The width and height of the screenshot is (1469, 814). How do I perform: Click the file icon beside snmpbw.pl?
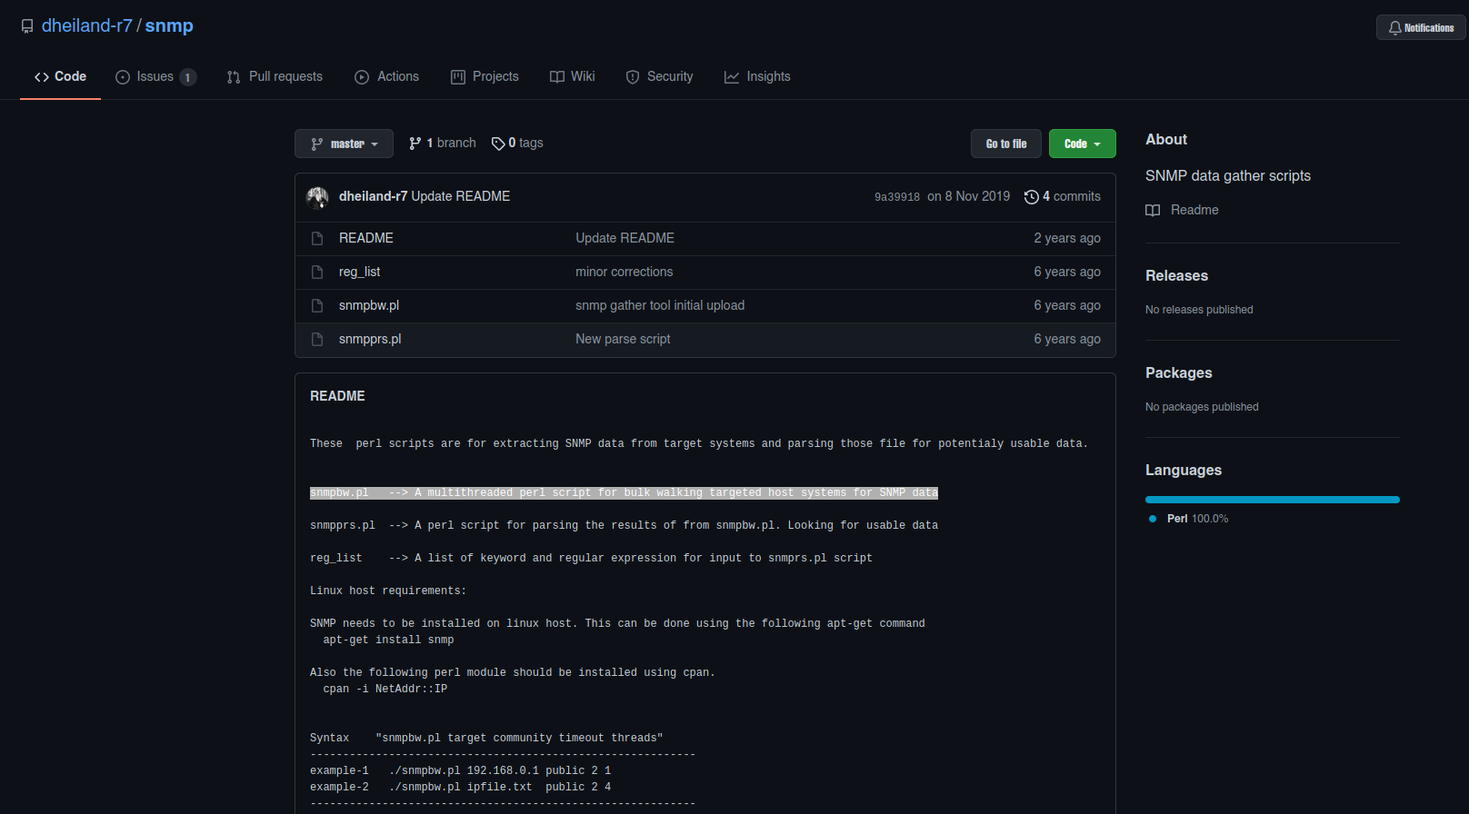point(317,305)
